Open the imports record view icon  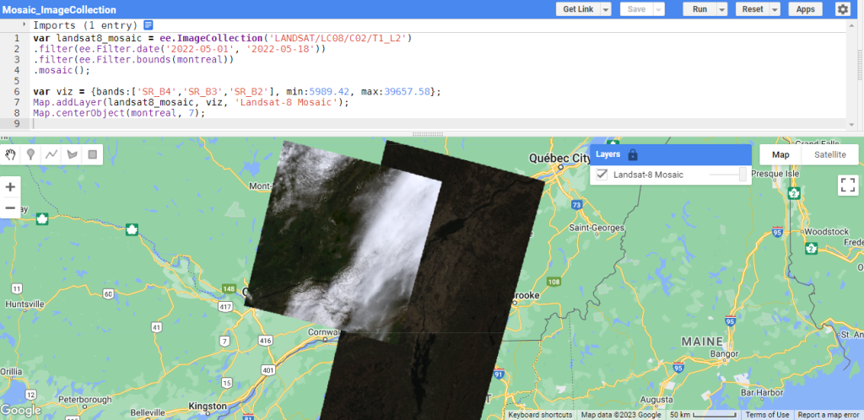point(148,25)
